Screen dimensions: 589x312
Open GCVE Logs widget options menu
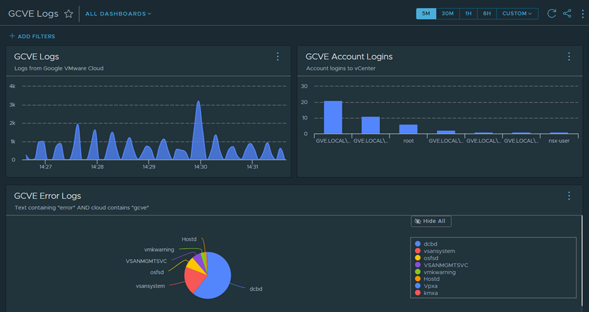point(278,57)
